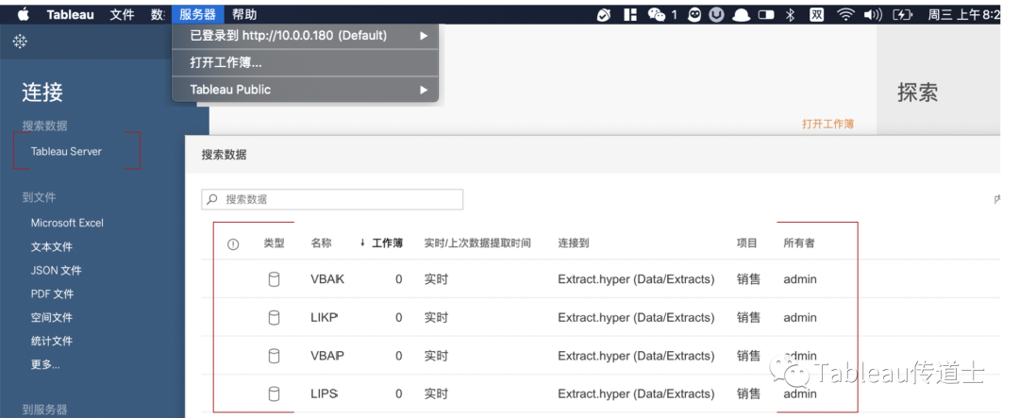Click the menu bar clock 周三 上午
The width and height of the screenshot is (1019, 418).
click(964, 14)
